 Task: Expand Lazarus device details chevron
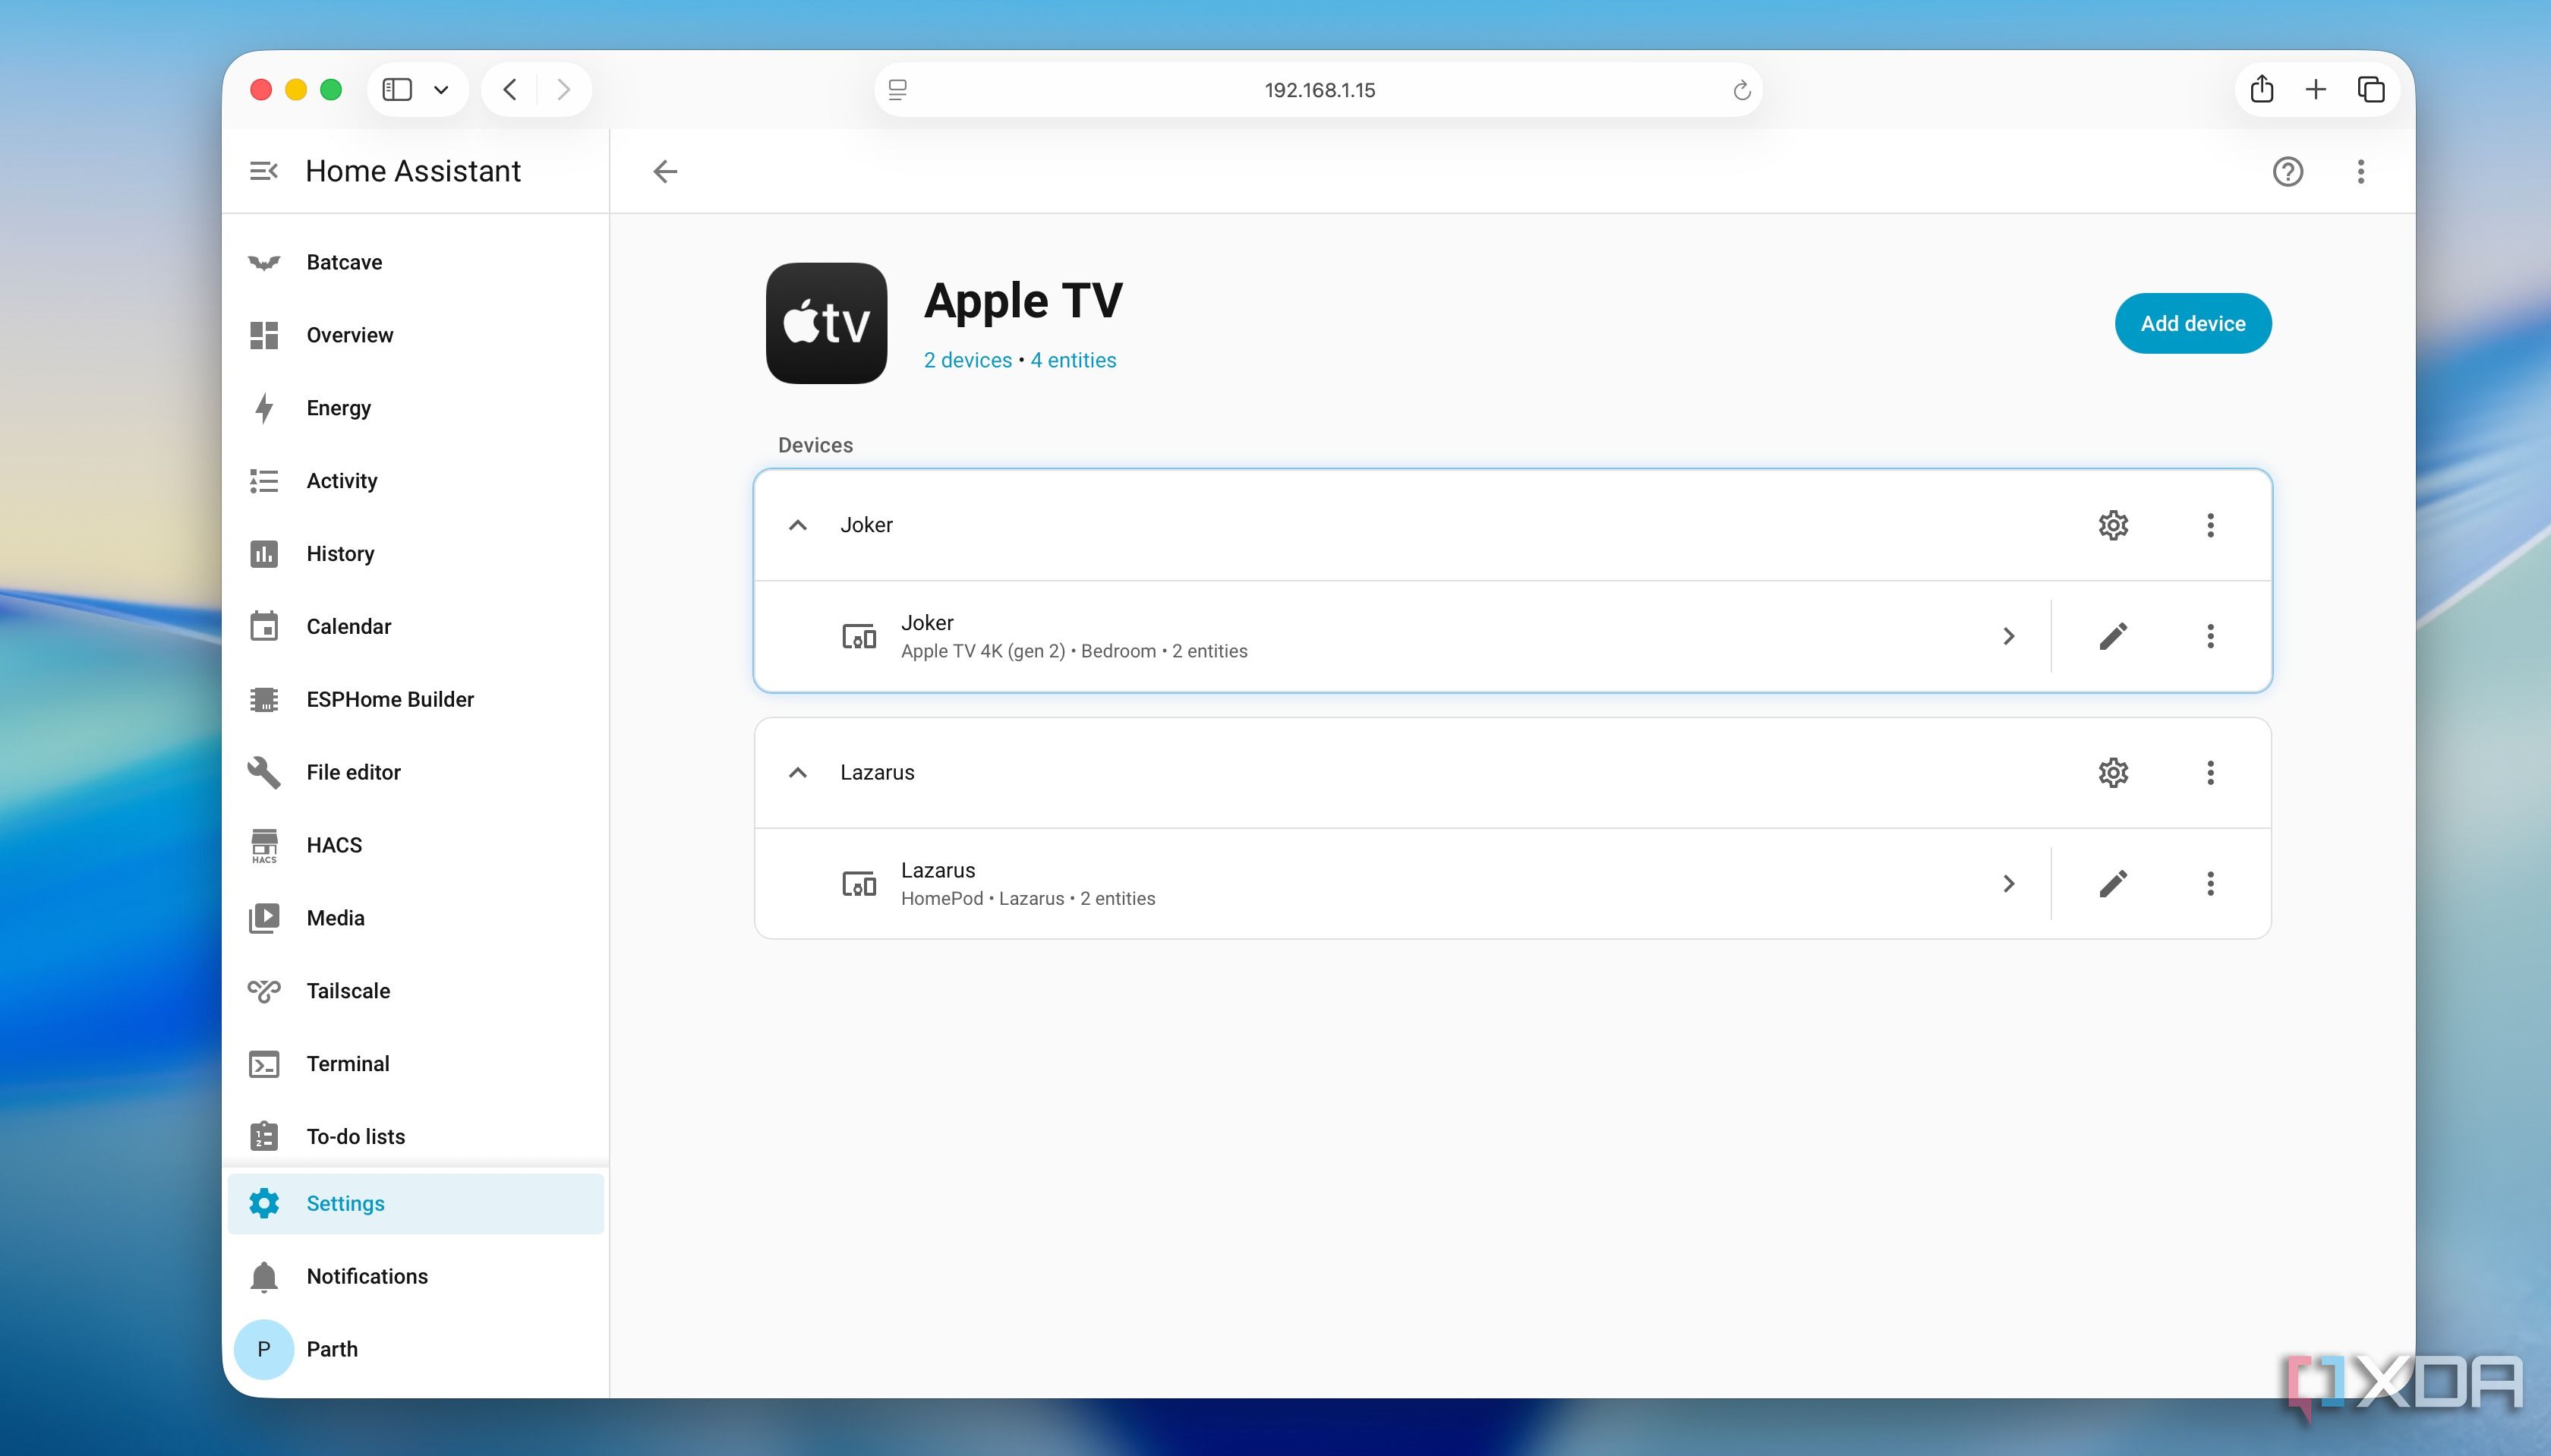pos(2008,884)
